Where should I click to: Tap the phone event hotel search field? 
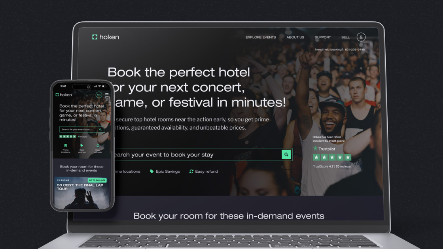[x=80, y=130]
